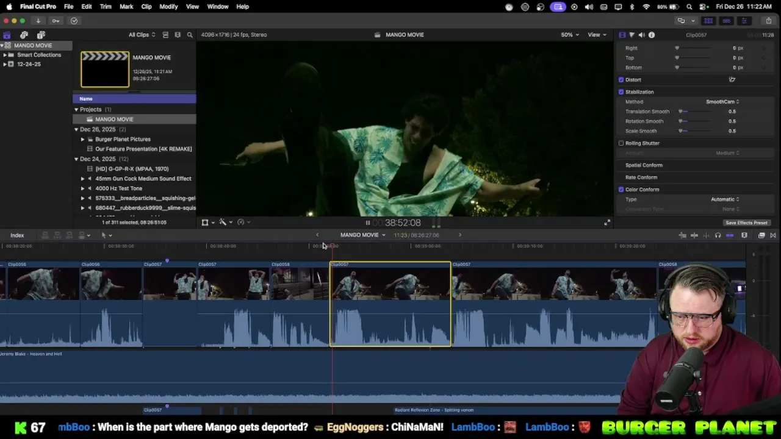The image size is (781, 439).
Task: Enable the Rolling Shutter checkbox
Action: tap(621, 143)
